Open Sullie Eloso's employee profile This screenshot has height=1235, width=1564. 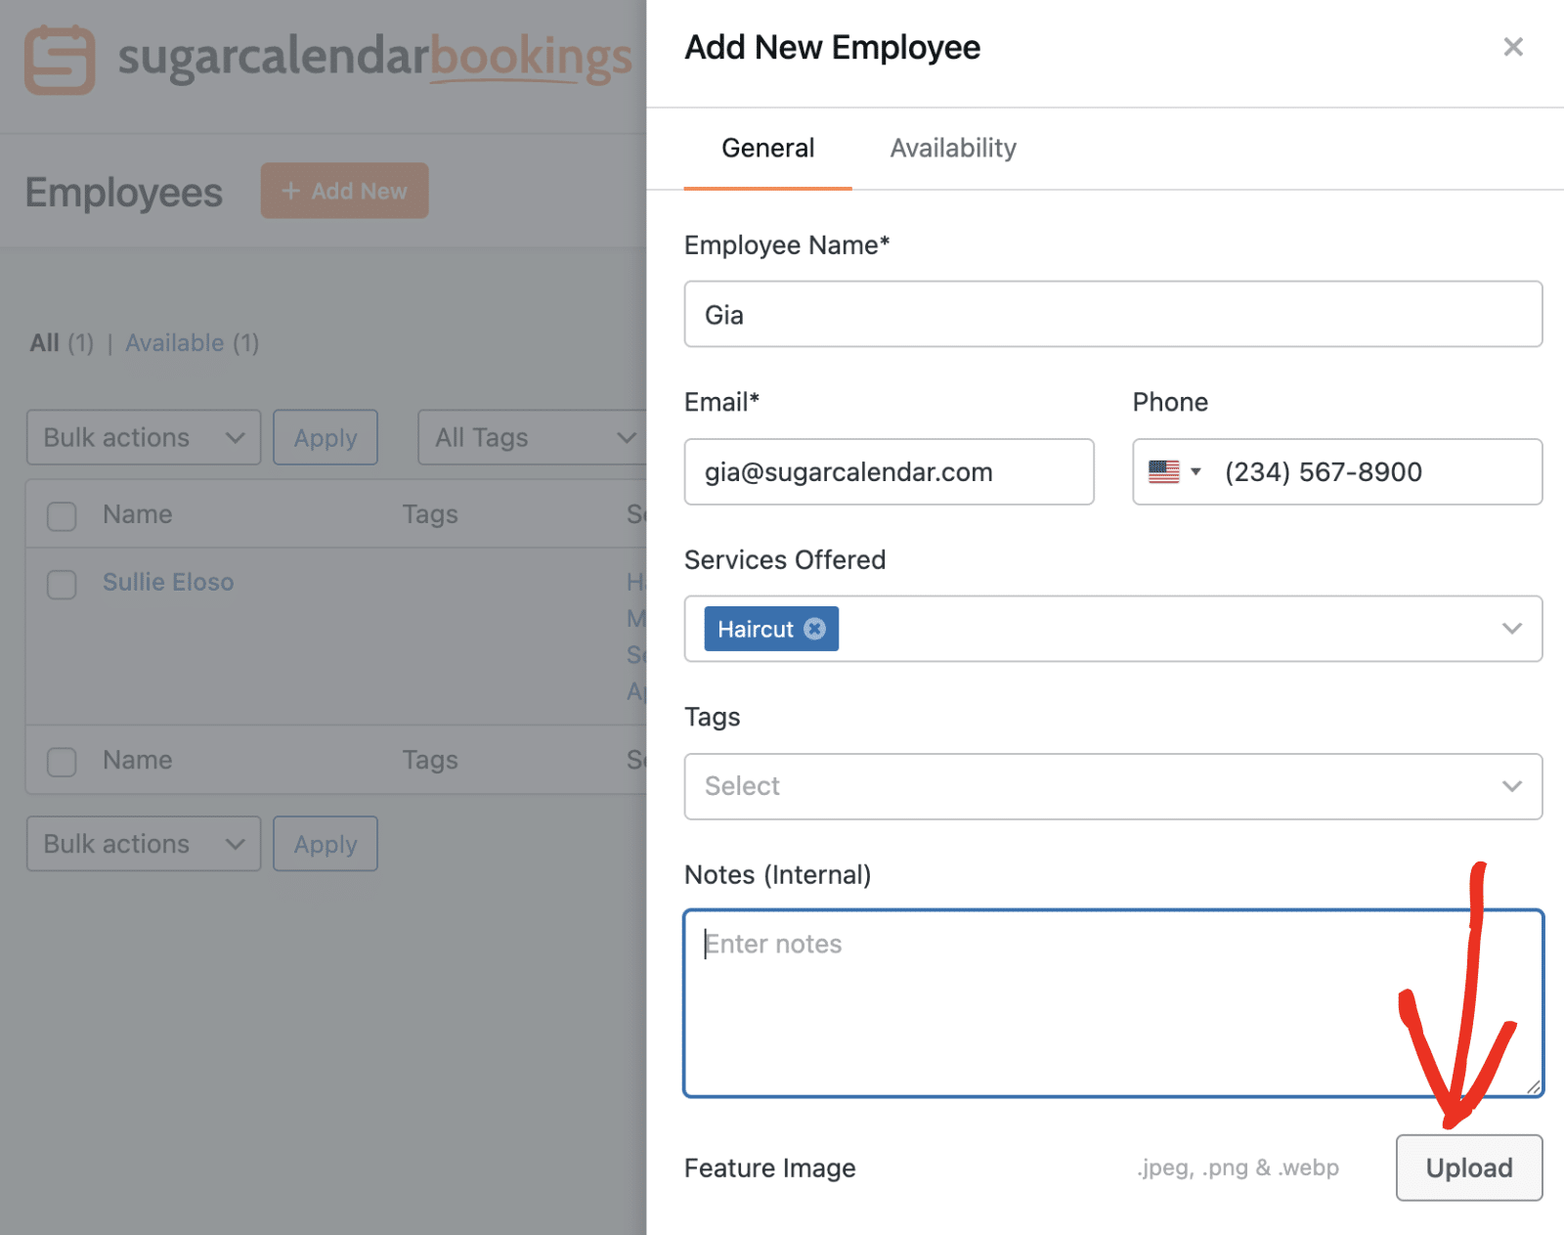coord(167,582)
